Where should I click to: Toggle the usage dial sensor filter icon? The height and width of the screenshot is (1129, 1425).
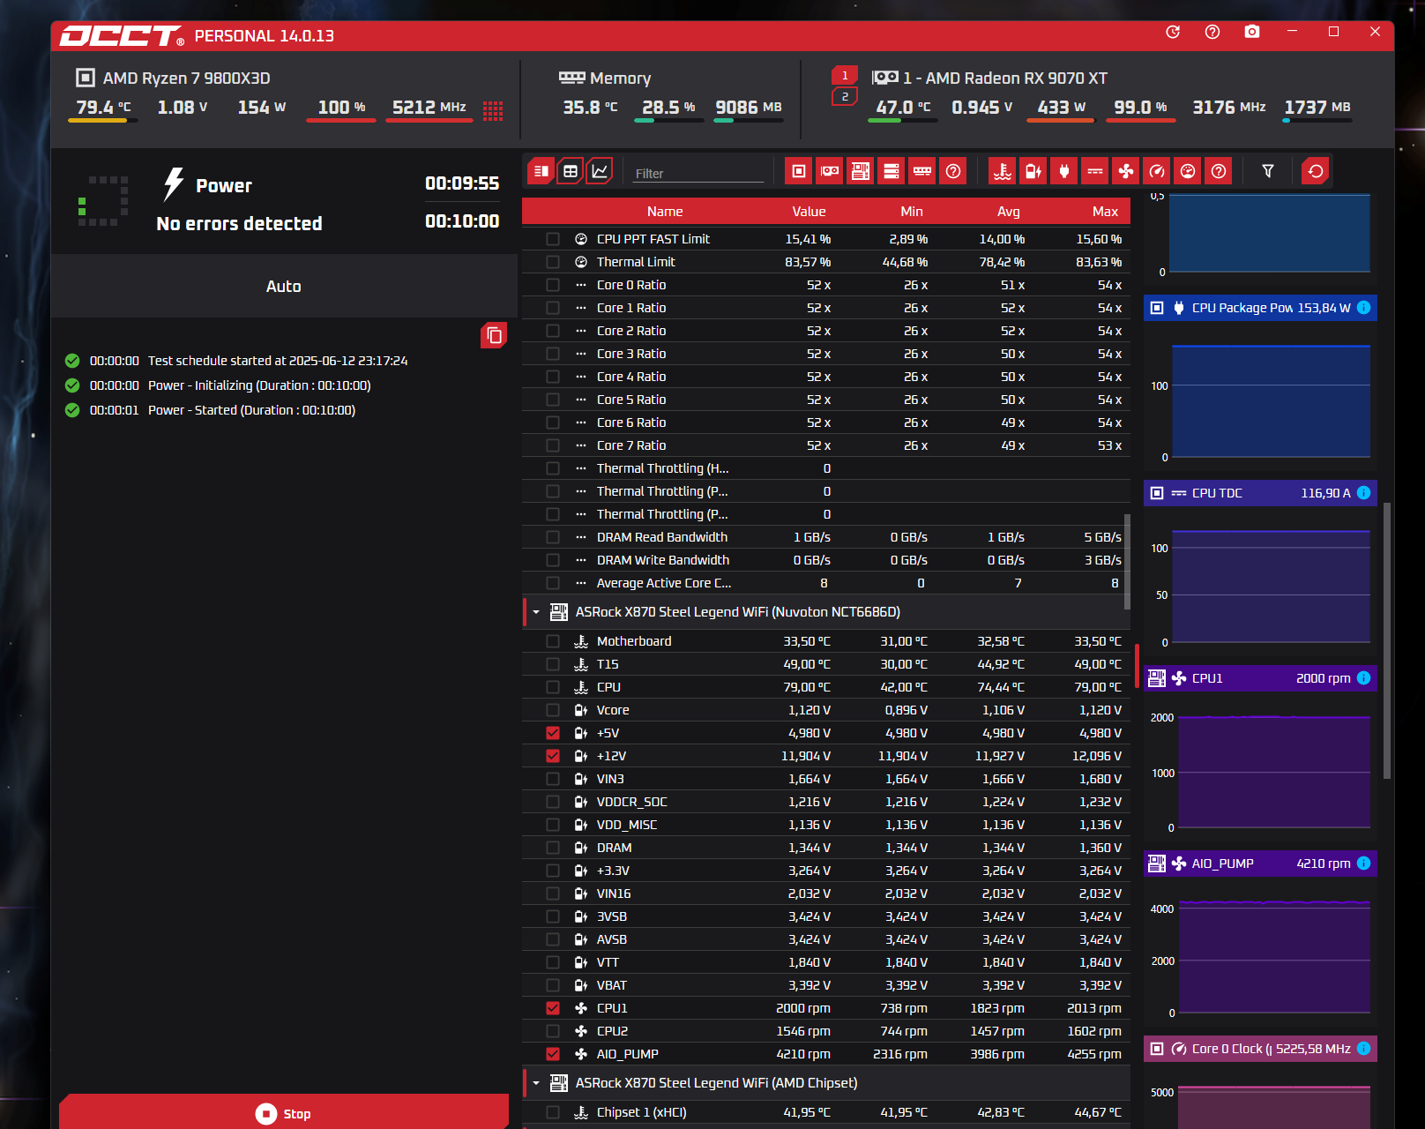[x=1188, y=171]
